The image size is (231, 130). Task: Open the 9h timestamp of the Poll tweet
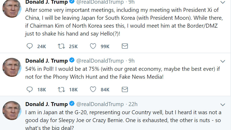131,61
